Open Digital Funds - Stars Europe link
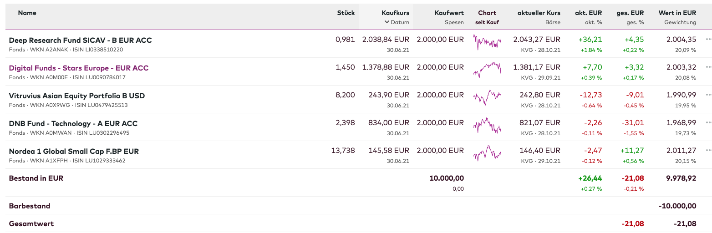 click(x=79, y=68)
